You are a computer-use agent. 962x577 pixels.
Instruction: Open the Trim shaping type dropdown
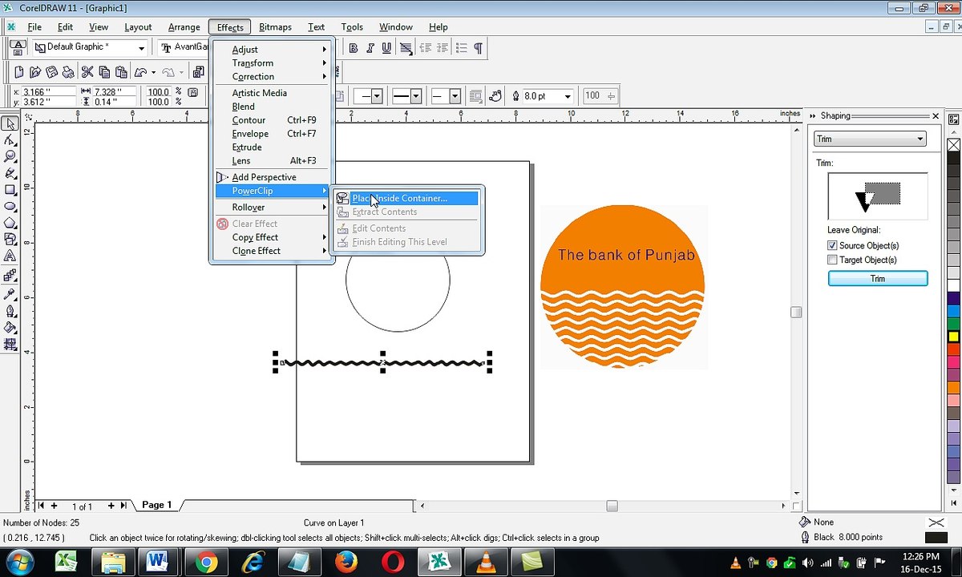[x=920, y=139]
